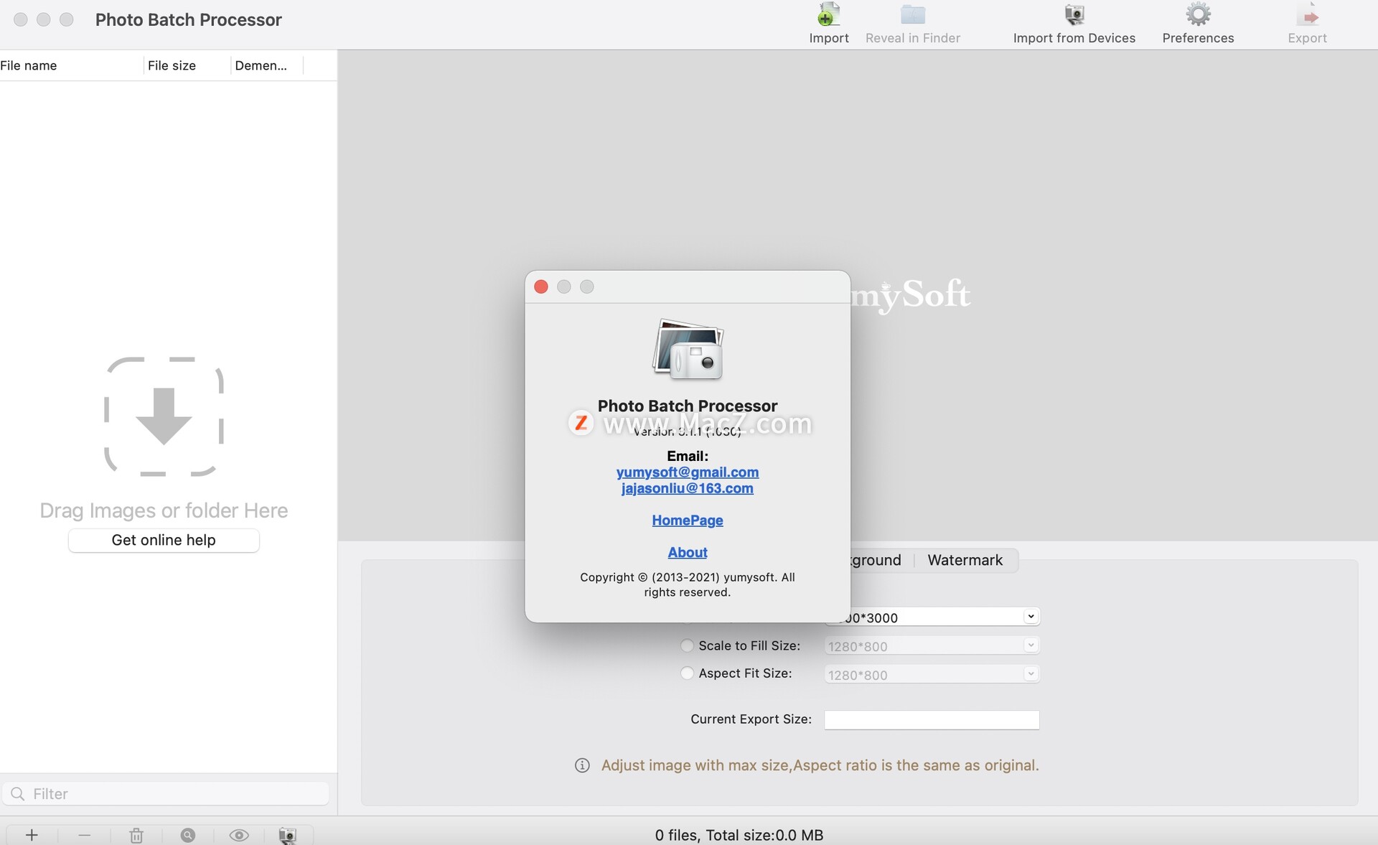This screenshot has height=845, width=1378.
Task: Open the About link in dialog
Action: tap(688, 552)
